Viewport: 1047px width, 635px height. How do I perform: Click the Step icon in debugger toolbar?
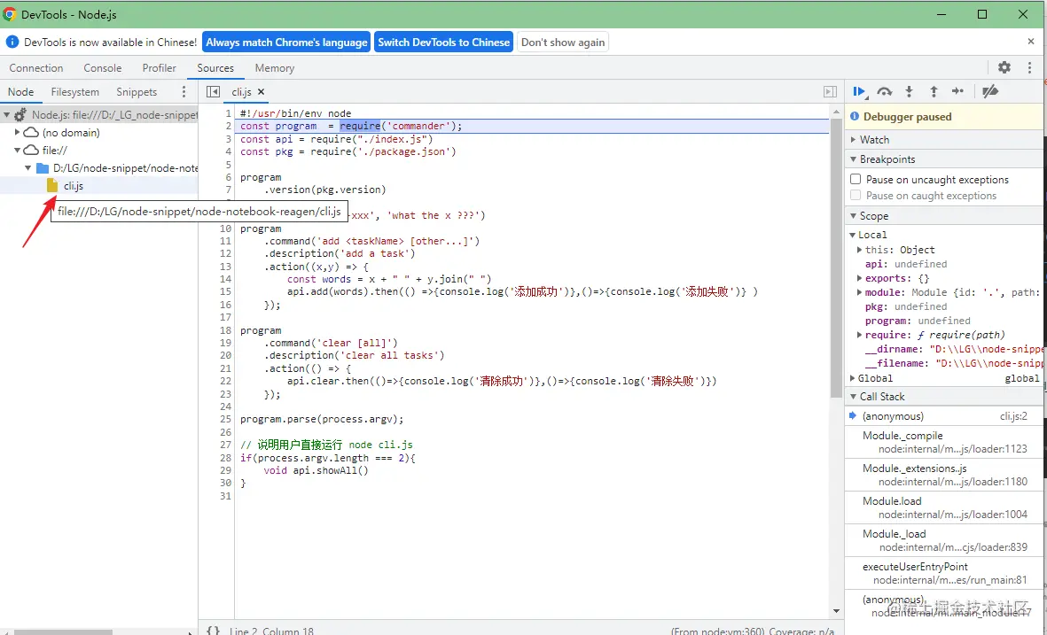click(957, 91)
